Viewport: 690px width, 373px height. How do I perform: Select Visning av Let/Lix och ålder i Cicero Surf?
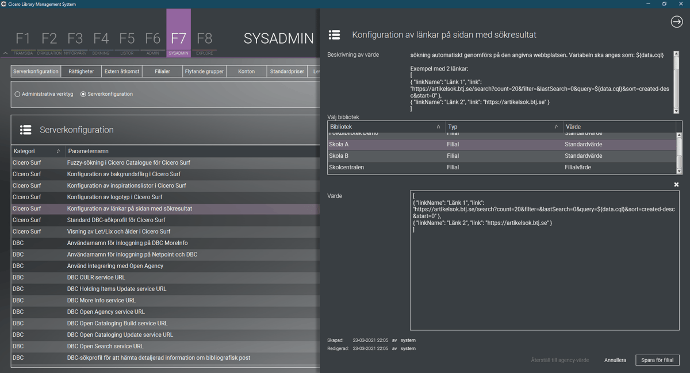165,231
